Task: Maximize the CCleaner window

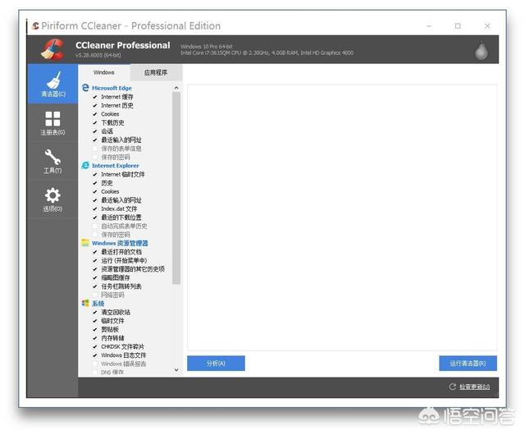Action: (x=458, y=25)
